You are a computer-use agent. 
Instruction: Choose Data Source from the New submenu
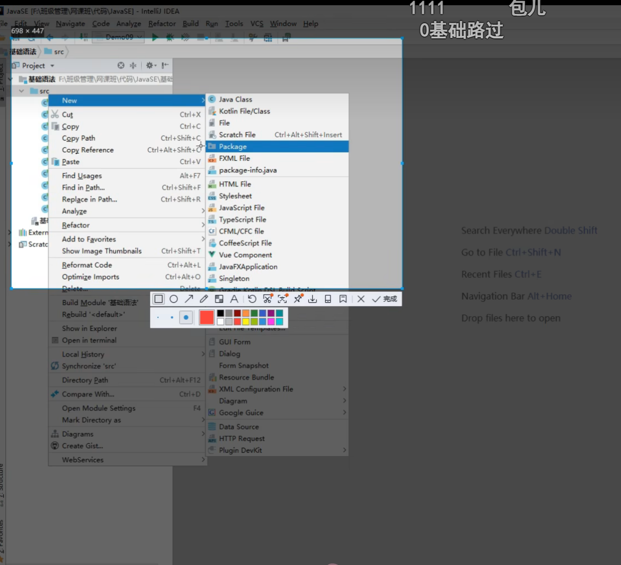click(278, 427)
